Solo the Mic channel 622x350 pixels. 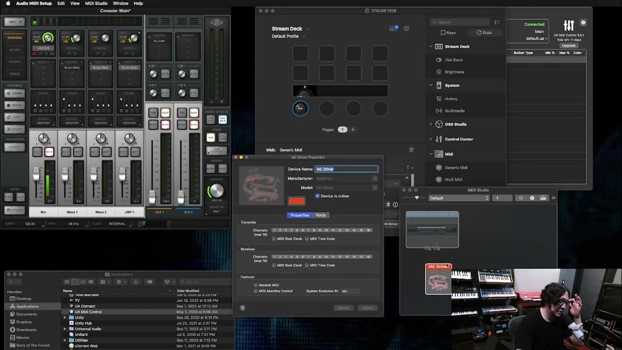[x=37, y=152]
